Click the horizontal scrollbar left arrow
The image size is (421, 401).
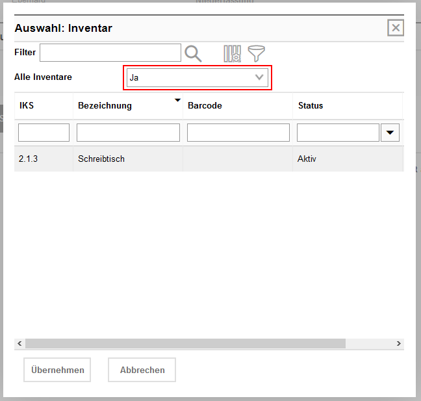click(x=19, y=343)
